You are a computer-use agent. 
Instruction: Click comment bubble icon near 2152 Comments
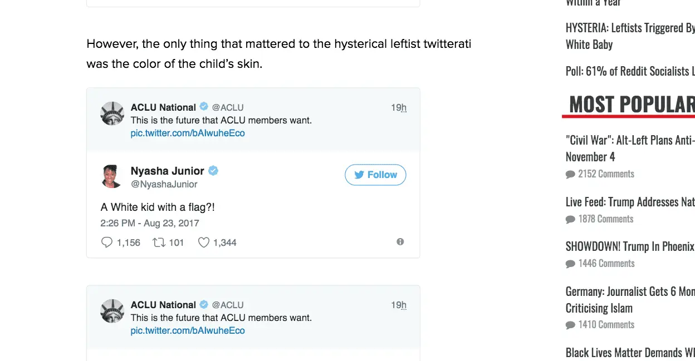pos(570,175)
